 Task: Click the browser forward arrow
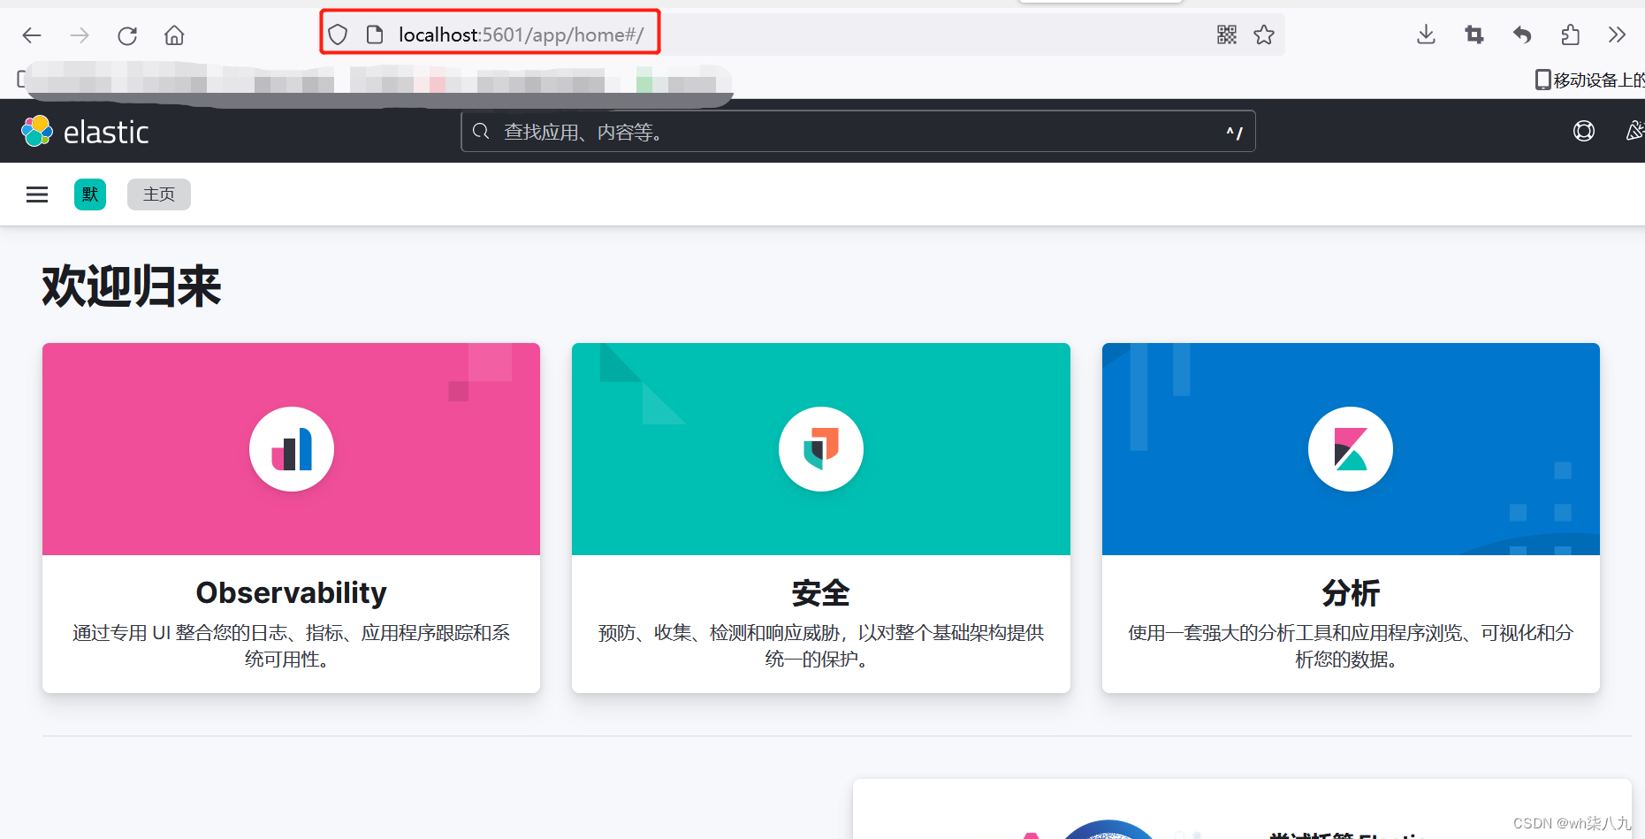coord(80,35)
